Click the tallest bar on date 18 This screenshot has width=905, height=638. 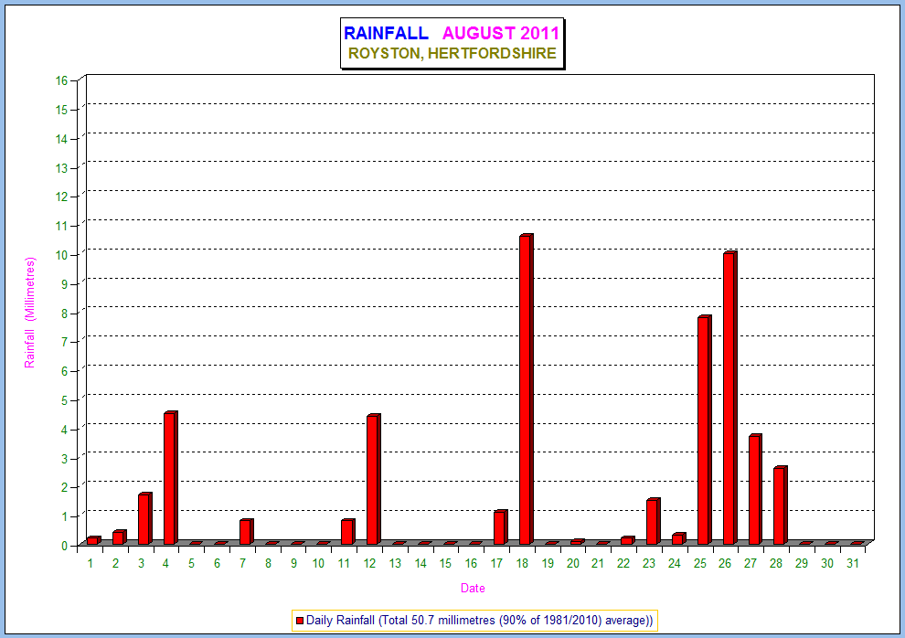tap(526, 389)
